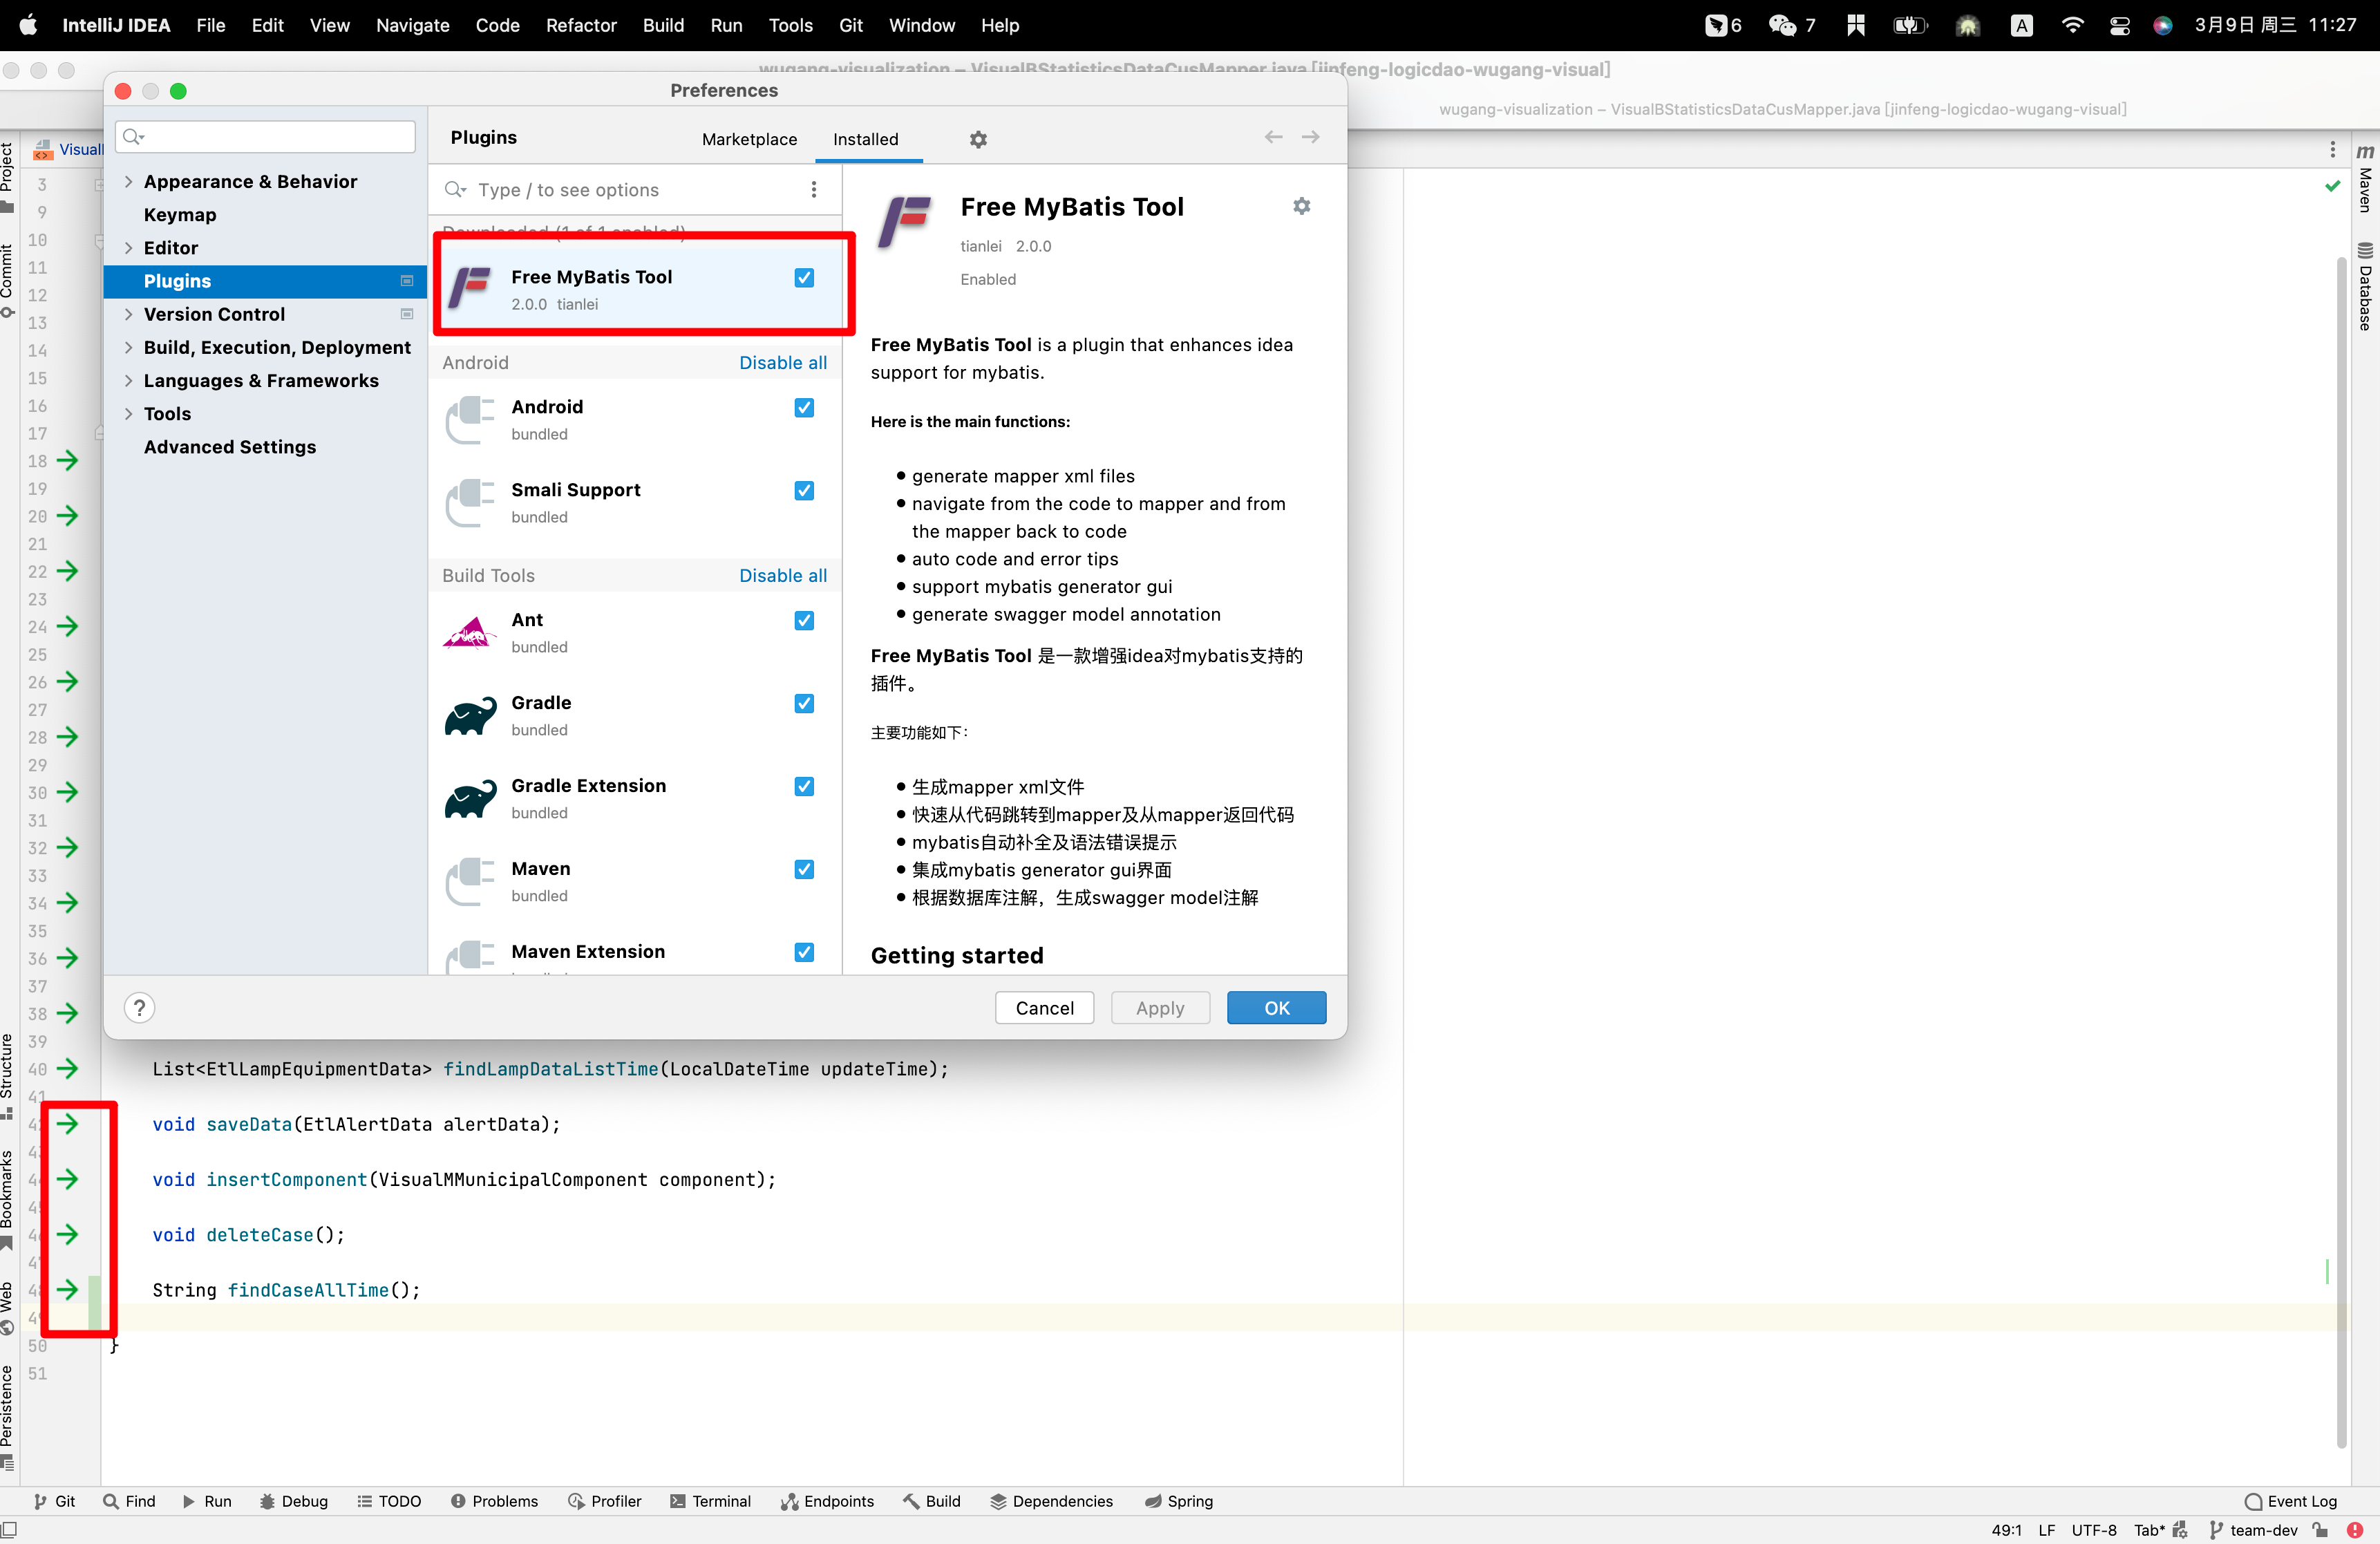Image resolution: width=2380 pixels, height=1544 pixels.
Task: Open the Refactor menu
Action: click(x=580, y=25)
